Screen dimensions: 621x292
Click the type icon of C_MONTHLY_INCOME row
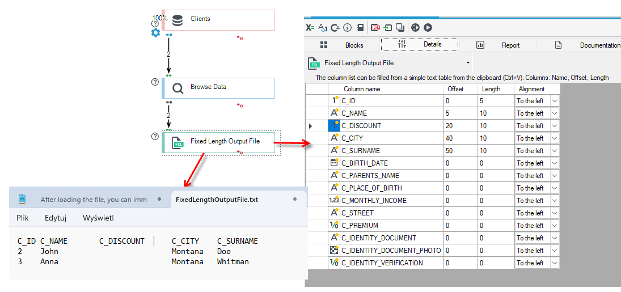point(334,200)
